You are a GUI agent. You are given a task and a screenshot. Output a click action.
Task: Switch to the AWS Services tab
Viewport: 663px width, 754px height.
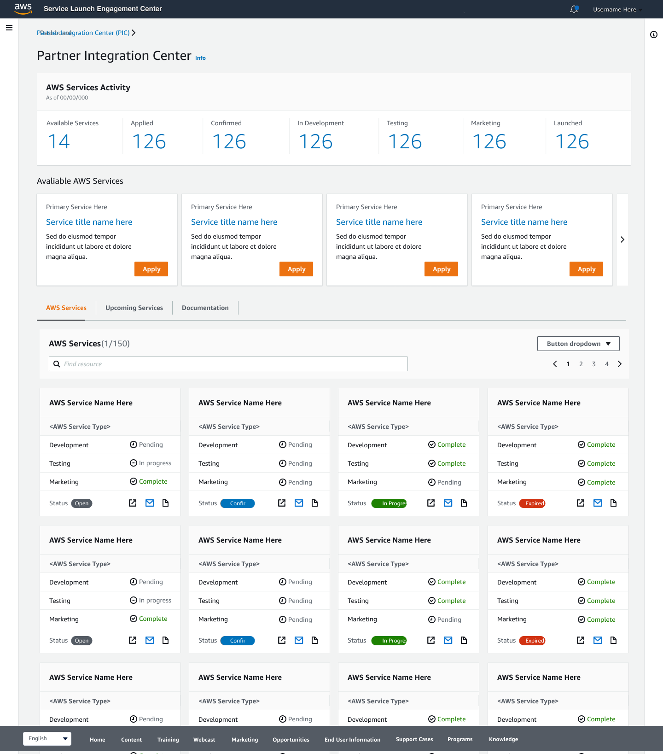66,308
